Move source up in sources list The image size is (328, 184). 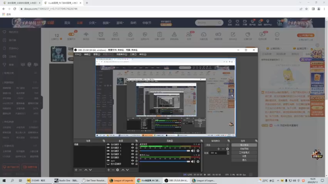coord(123,170)
